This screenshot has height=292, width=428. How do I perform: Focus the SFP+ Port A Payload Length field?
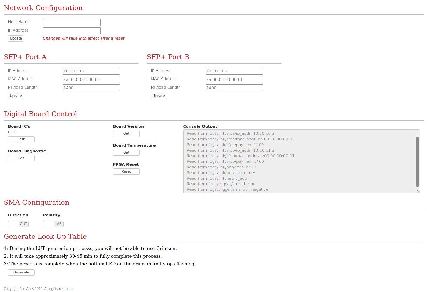91,88
